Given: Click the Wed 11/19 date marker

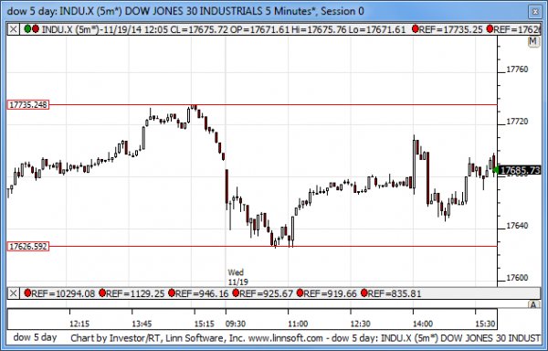Looking at the screenshot, I should point(237,277).
